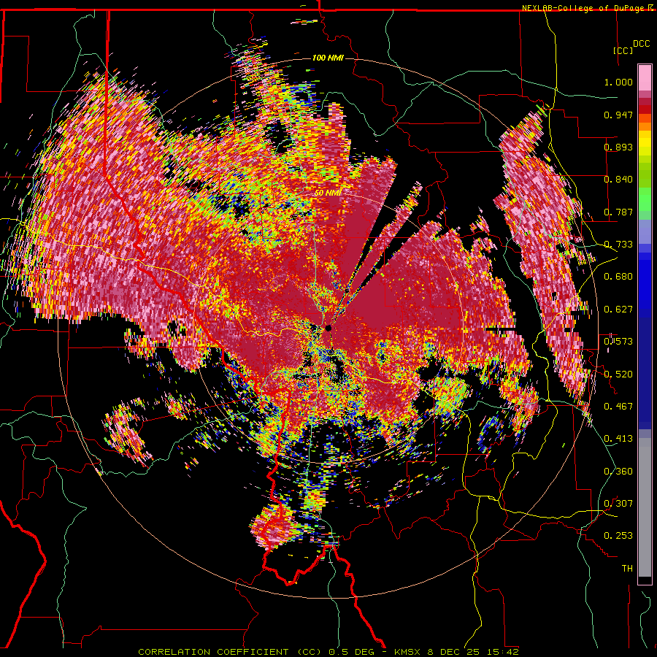Select the 0.733 legend value
Image resolution: width=657 pixels, height=657 pixels.
point(618,245)
